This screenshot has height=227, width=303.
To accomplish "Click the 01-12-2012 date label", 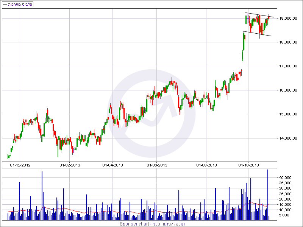I will (x=20, y=165).
